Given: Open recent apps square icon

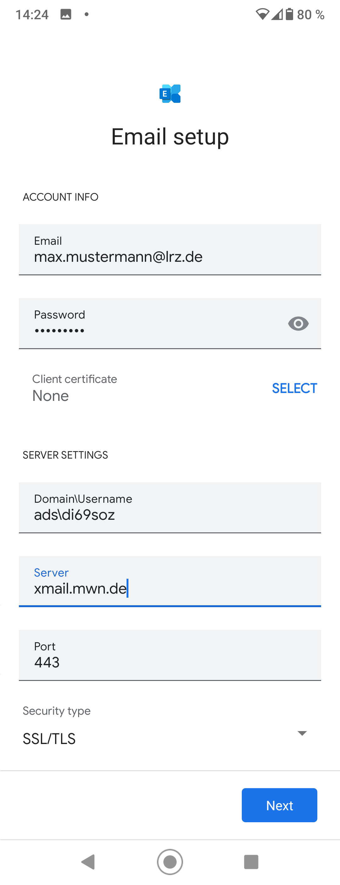Looking at the screenshot, I should pos(251,862).
